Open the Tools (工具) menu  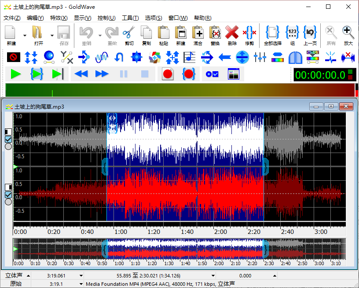(x=130, y=18)
